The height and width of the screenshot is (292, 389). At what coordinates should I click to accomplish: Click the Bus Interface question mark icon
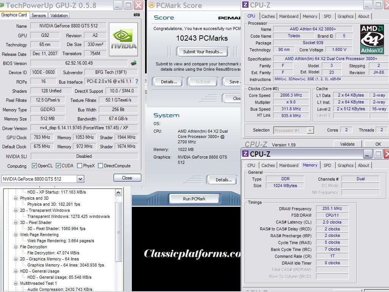pos(137,81)
